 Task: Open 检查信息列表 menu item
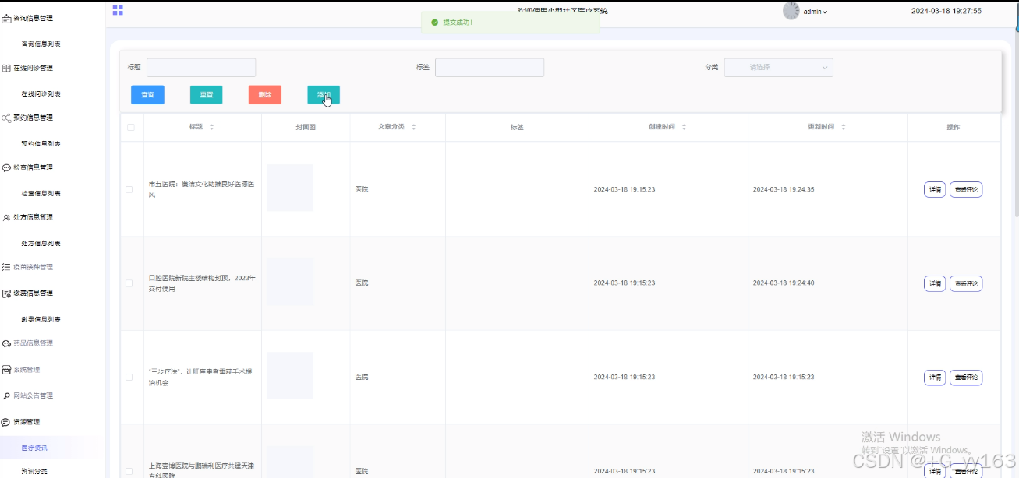click(x=41, y=193)
